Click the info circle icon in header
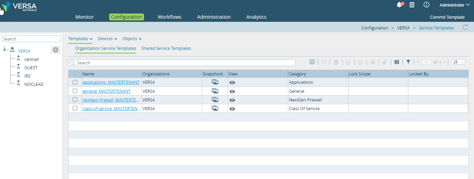Screen dimensions: 474x179 pyautogui.click(x=426, y=5)
